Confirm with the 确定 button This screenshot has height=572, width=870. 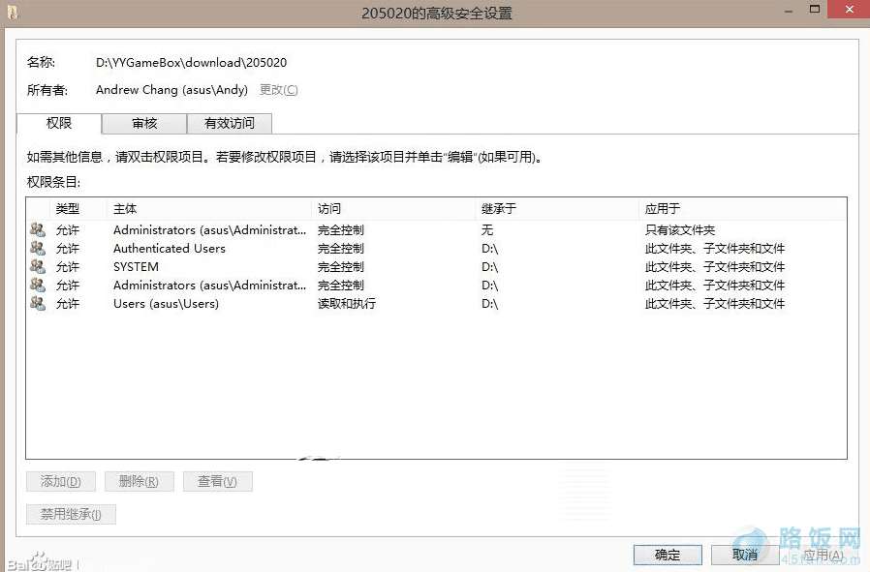pos(668,555)
